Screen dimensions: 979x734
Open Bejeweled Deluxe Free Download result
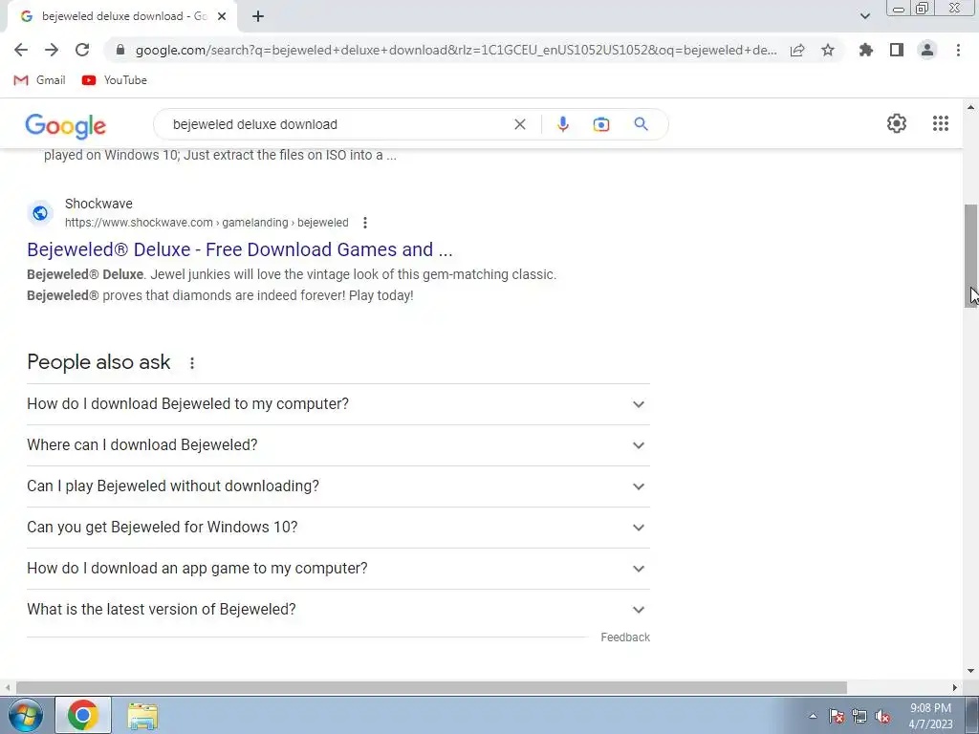point(240,249)
